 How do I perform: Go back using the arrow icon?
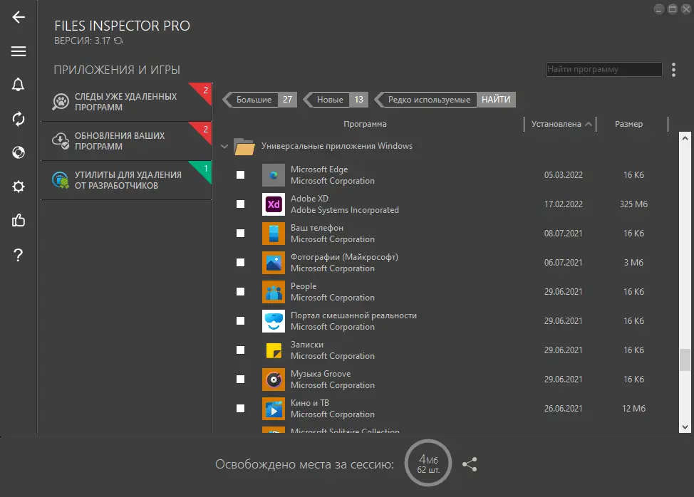click(18, 17)
